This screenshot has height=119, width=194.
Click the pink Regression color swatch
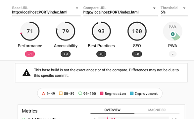102,93
